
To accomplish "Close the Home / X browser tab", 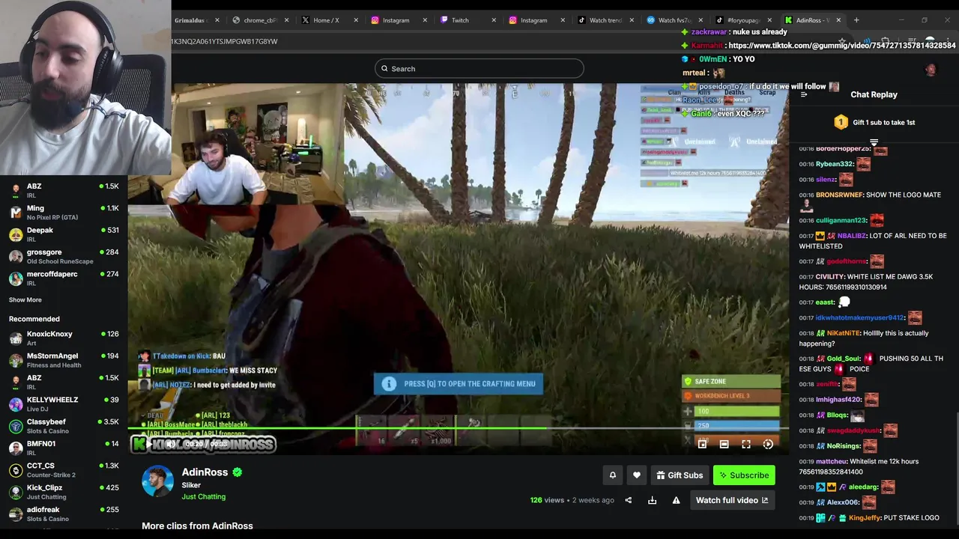I will point(356,20).
